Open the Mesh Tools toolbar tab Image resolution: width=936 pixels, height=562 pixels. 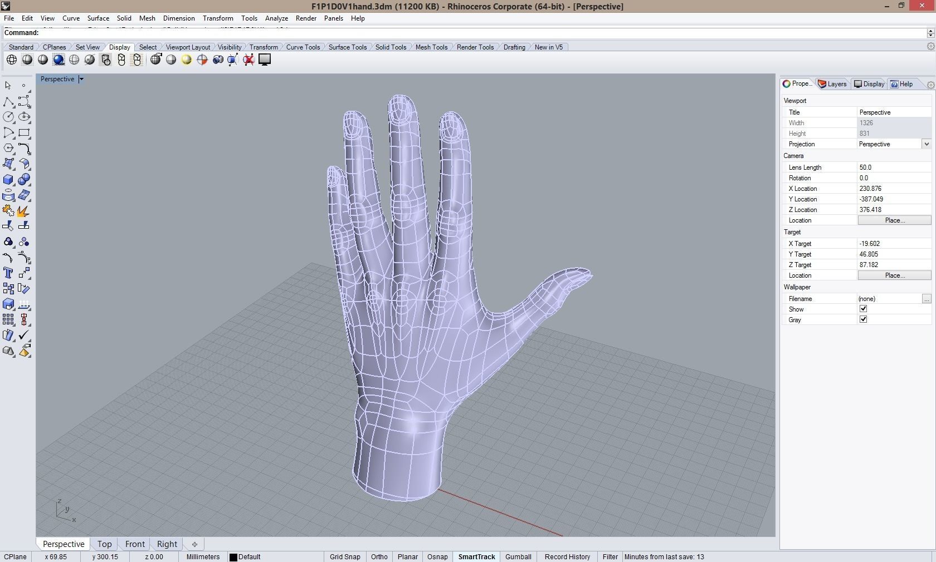point(431,47)
